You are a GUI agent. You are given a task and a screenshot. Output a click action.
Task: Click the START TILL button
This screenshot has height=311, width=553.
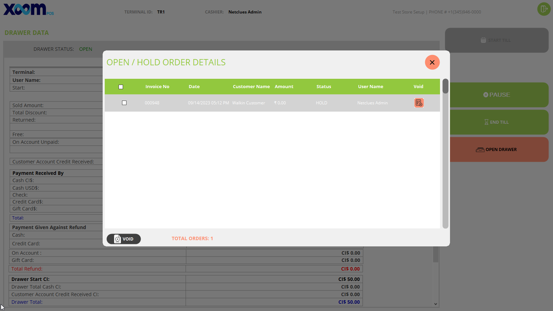click(496, 40)
